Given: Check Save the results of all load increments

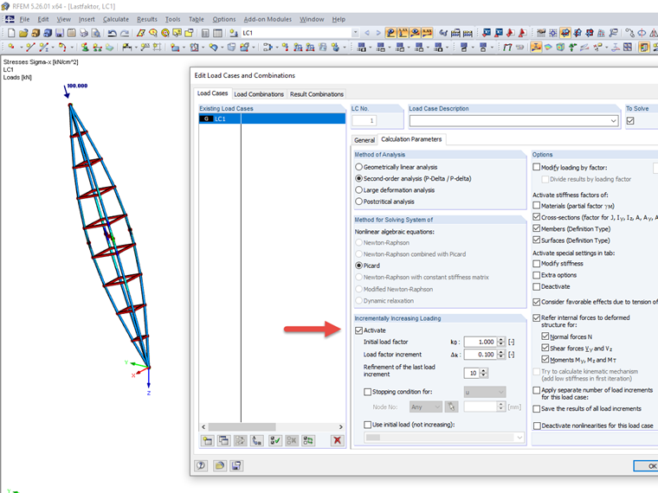Looking at the screenshot, I should 536,408.
